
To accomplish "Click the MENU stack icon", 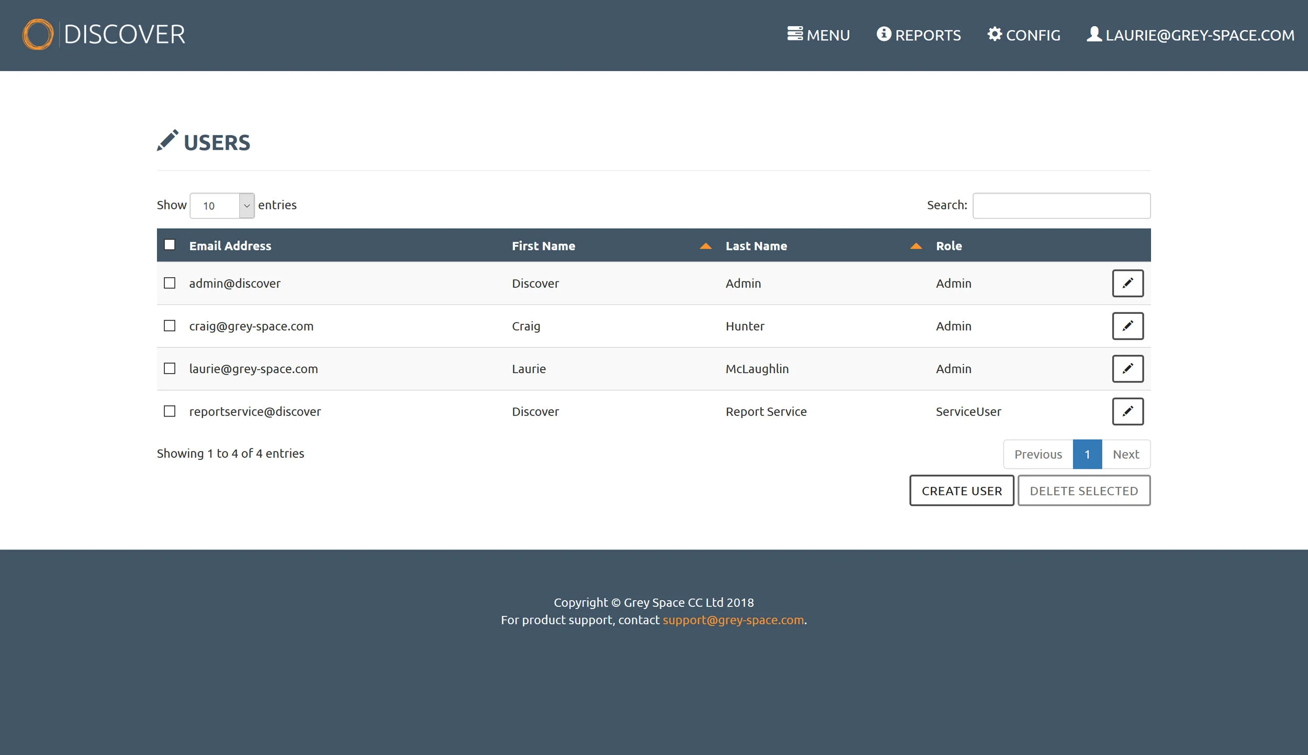I will 795,33.
